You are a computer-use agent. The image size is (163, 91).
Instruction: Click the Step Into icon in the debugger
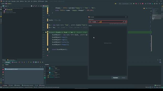[x=24, y=62]
